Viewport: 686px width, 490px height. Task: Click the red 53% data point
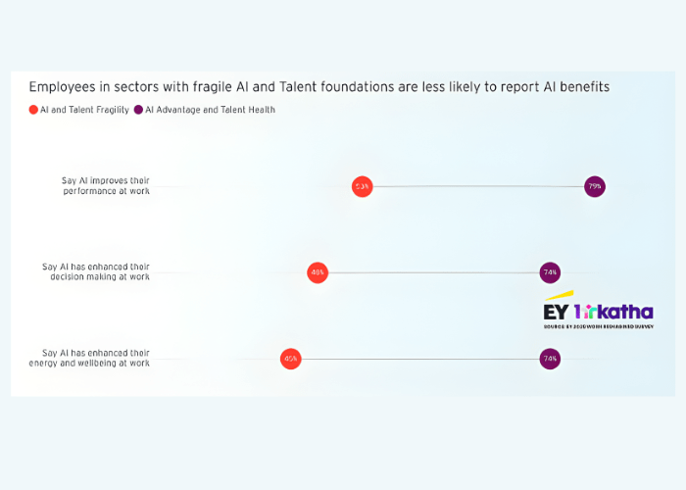(363, 187)
